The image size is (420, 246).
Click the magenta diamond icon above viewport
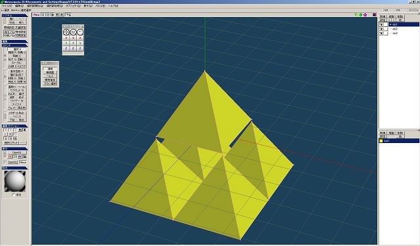(x=365, y=14)
